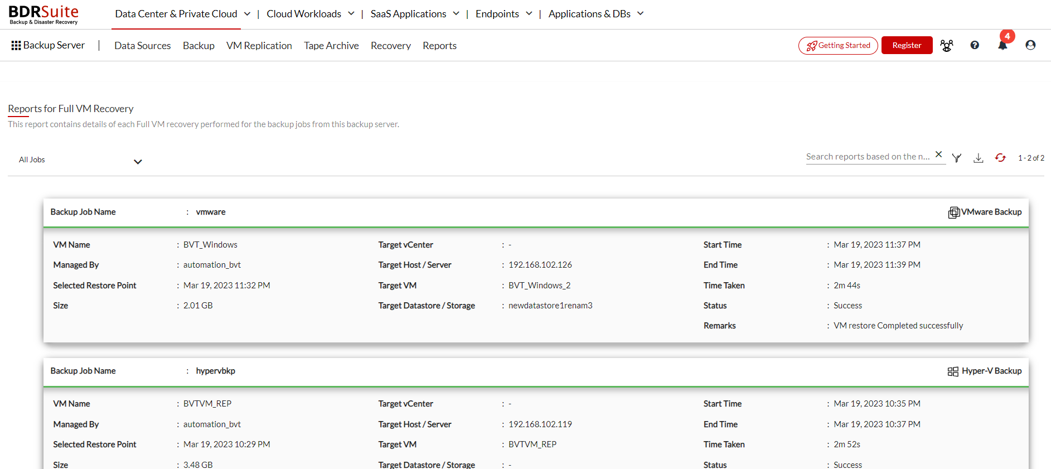Image resolution: width=1051 pixels, height=469 pixels.
Task: Click end time Mar 19, 2023 11:39 PM
Action: (x=877, y=265)
